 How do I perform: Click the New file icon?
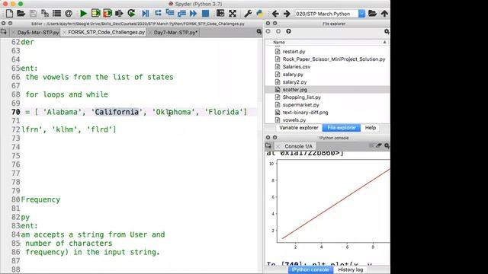[9, 14]
